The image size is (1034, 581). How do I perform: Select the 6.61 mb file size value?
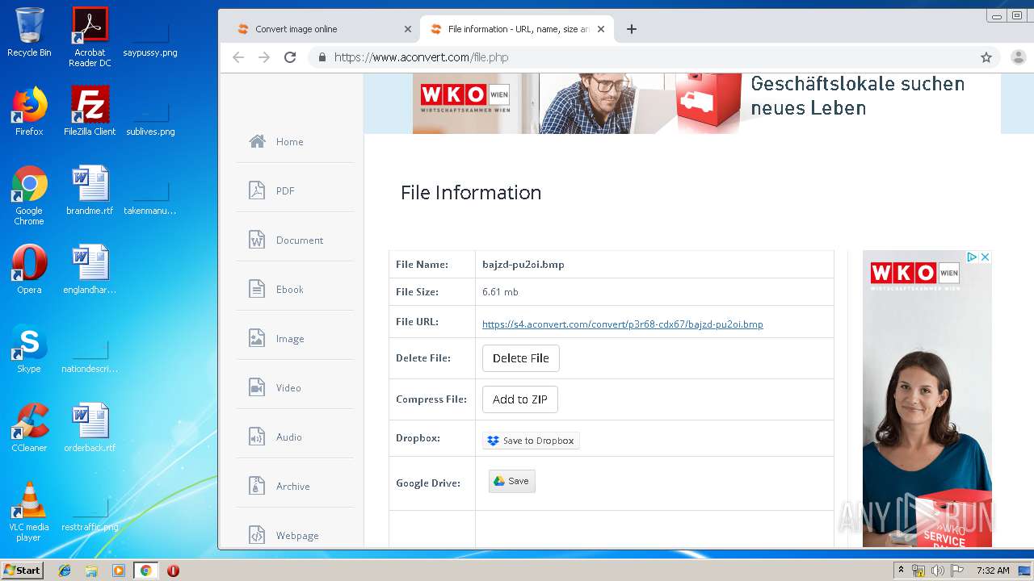coord(500,292)
